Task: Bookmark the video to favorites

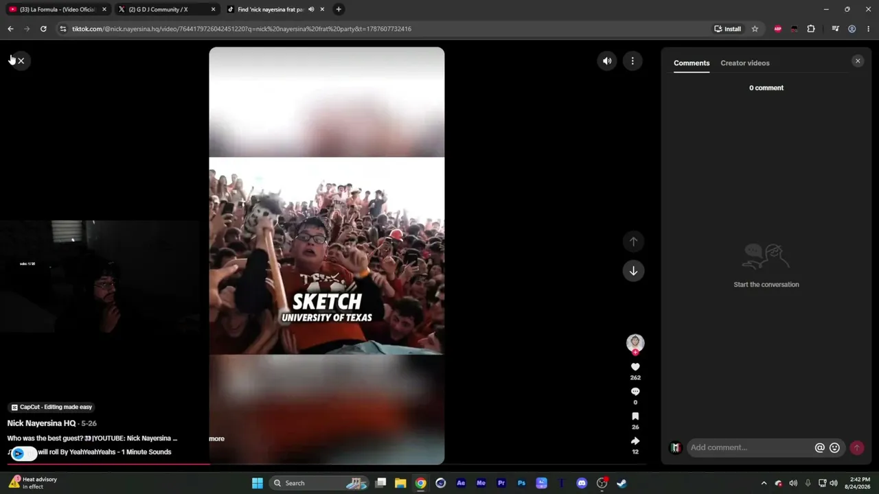Action: (x=635, y=416)
